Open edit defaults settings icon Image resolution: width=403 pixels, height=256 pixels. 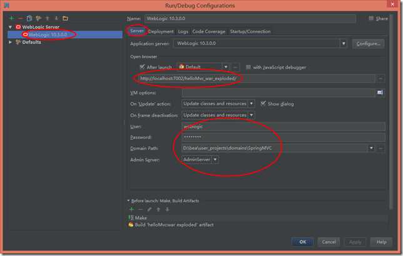[x=39, y=18]
